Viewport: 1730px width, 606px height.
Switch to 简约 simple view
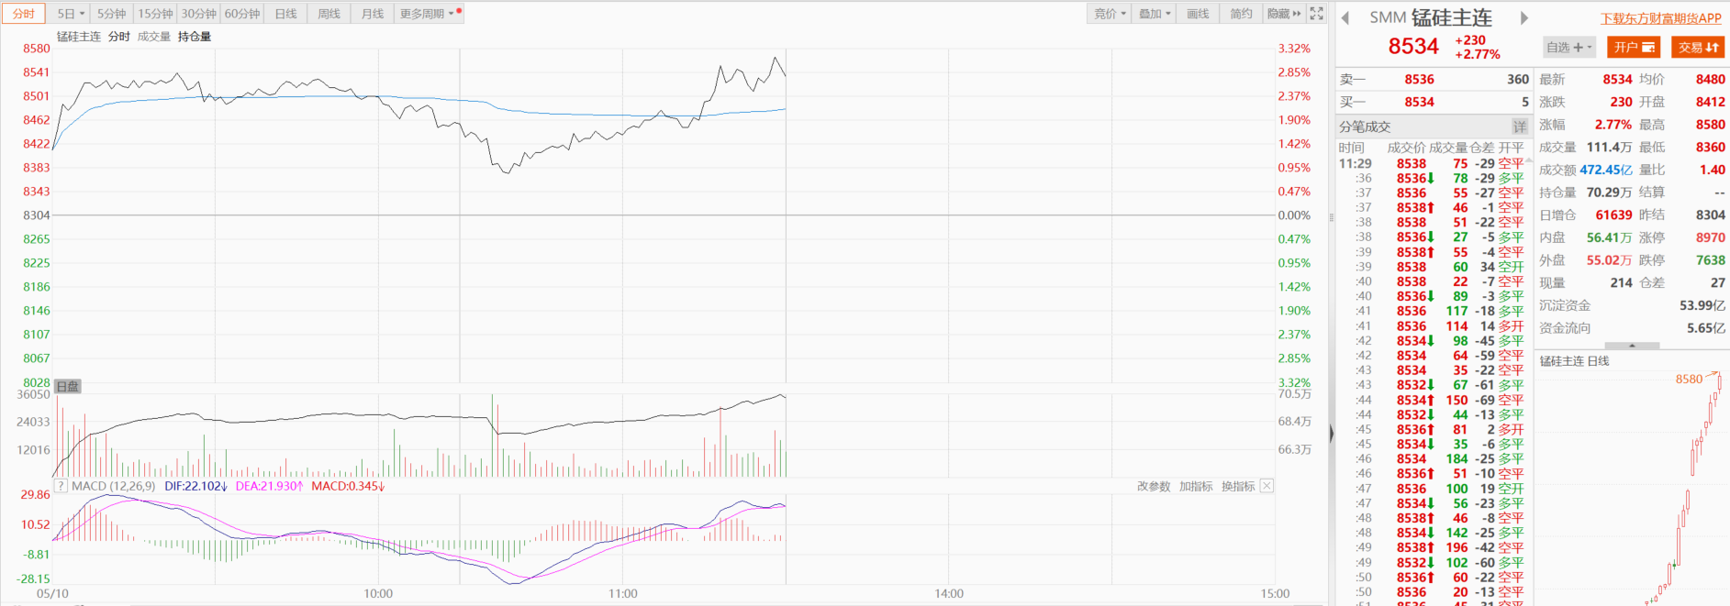1241,14
